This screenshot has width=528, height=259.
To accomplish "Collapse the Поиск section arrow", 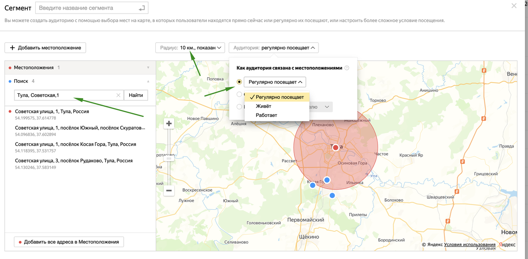I will (x=148, y=81).
